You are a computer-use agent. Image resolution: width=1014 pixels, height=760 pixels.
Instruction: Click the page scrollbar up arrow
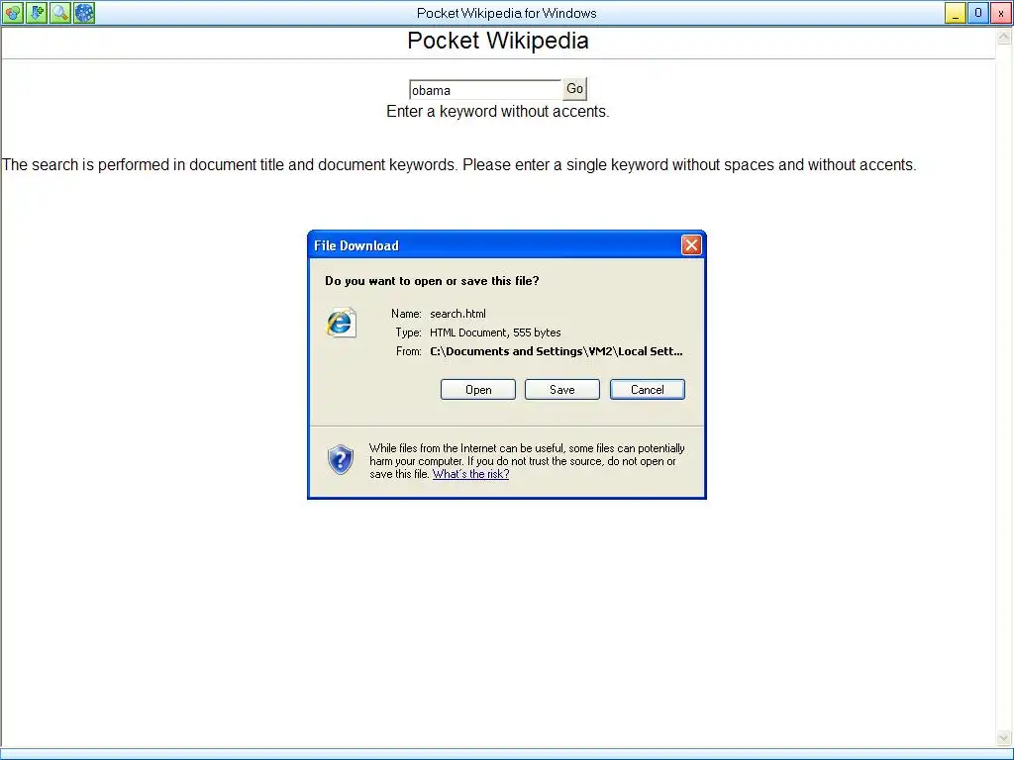tap(1004, 37)
